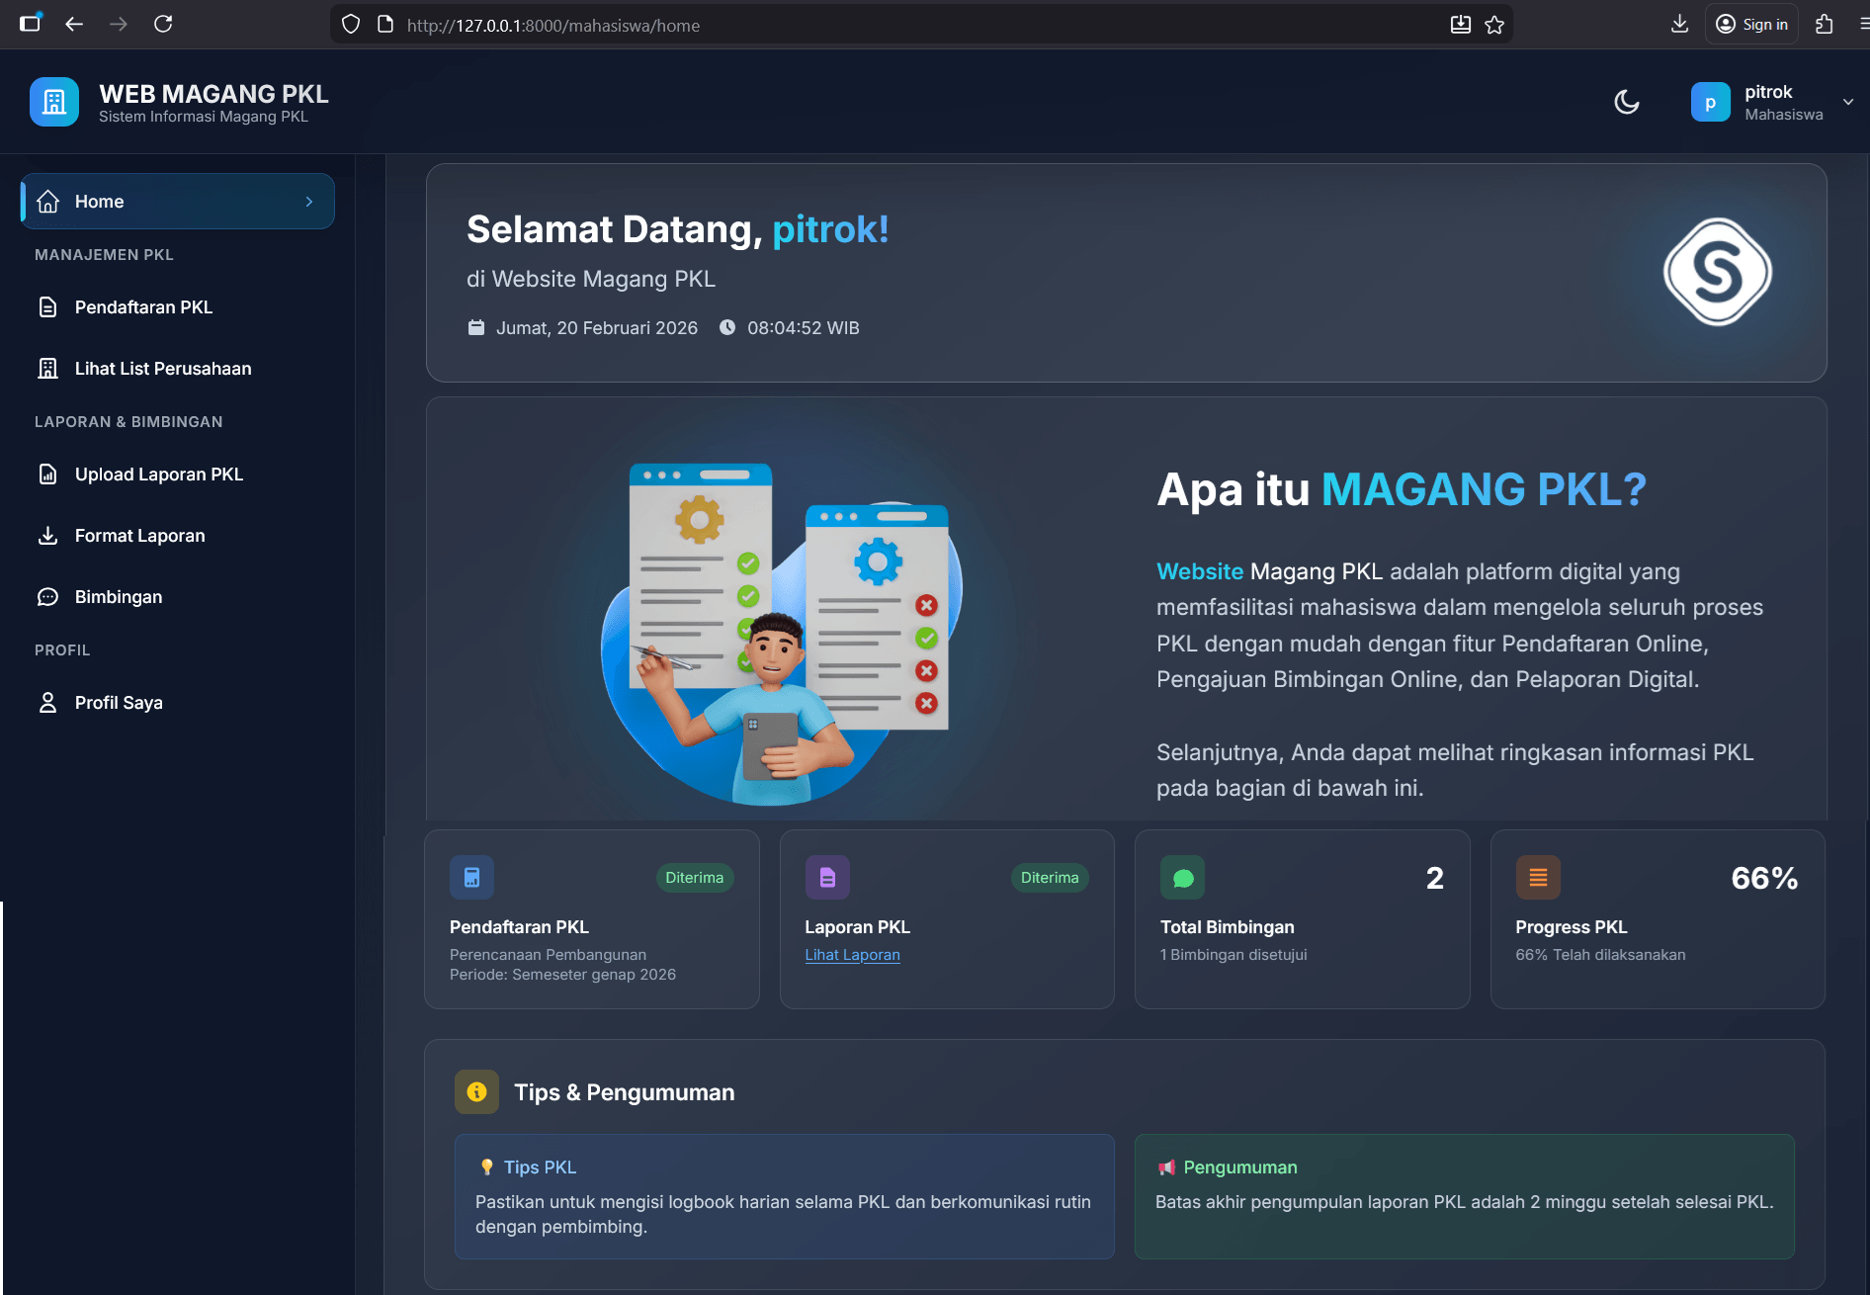The image size is (1870, 1295).
Task: Click the person icon beside Profil Saya
Action: (x=47, y=703)
